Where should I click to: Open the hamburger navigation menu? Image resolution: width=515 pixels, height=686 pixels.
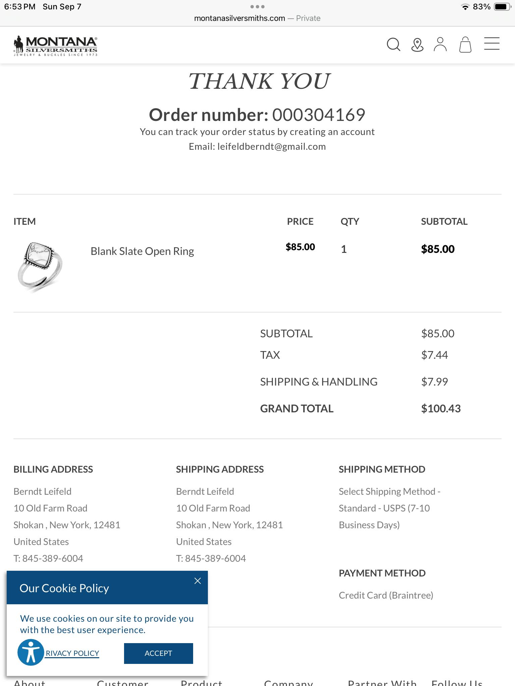tap(492, 44)
